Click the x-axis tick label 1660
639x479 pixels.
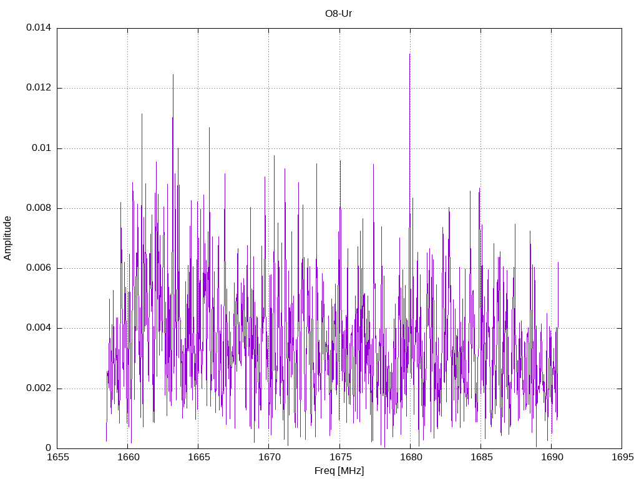129,457
